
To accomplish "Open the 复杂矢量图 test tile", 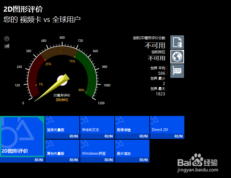I will point(62,149).
